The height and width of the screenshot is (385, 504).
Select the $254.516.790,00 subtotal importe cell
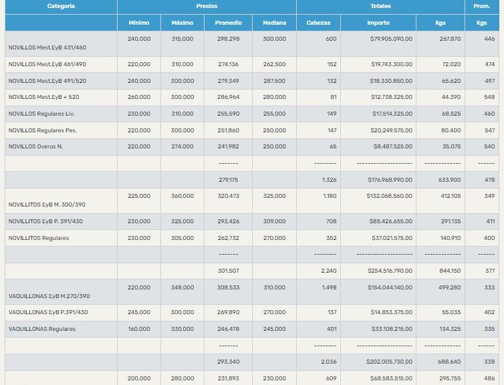click(390, 271)
